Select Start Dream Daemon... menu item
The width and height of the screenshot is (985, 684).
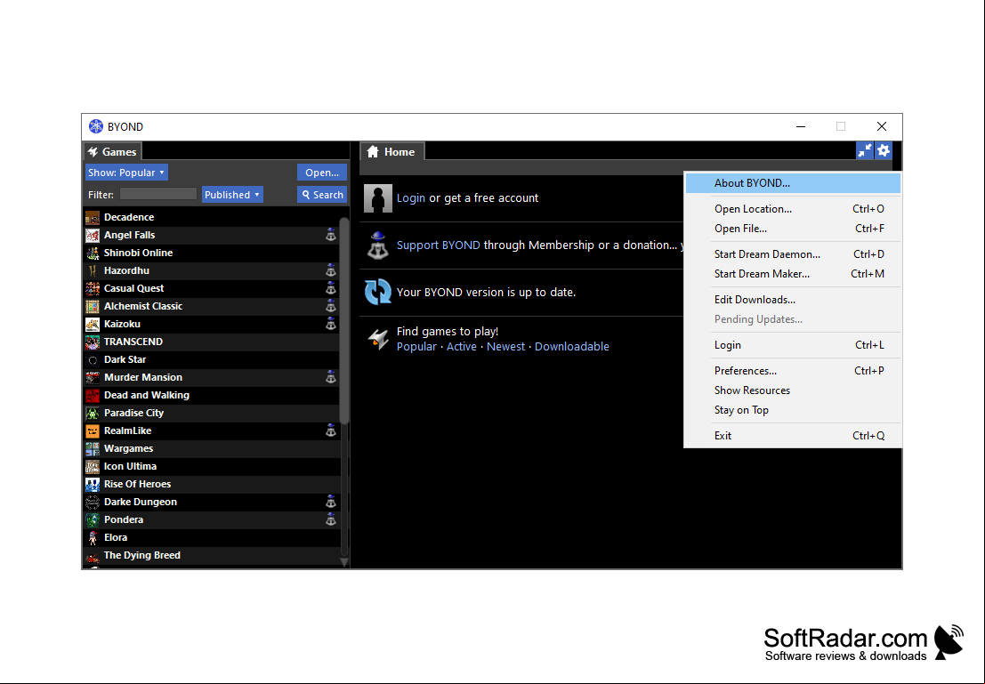click(x=793, y=254)
